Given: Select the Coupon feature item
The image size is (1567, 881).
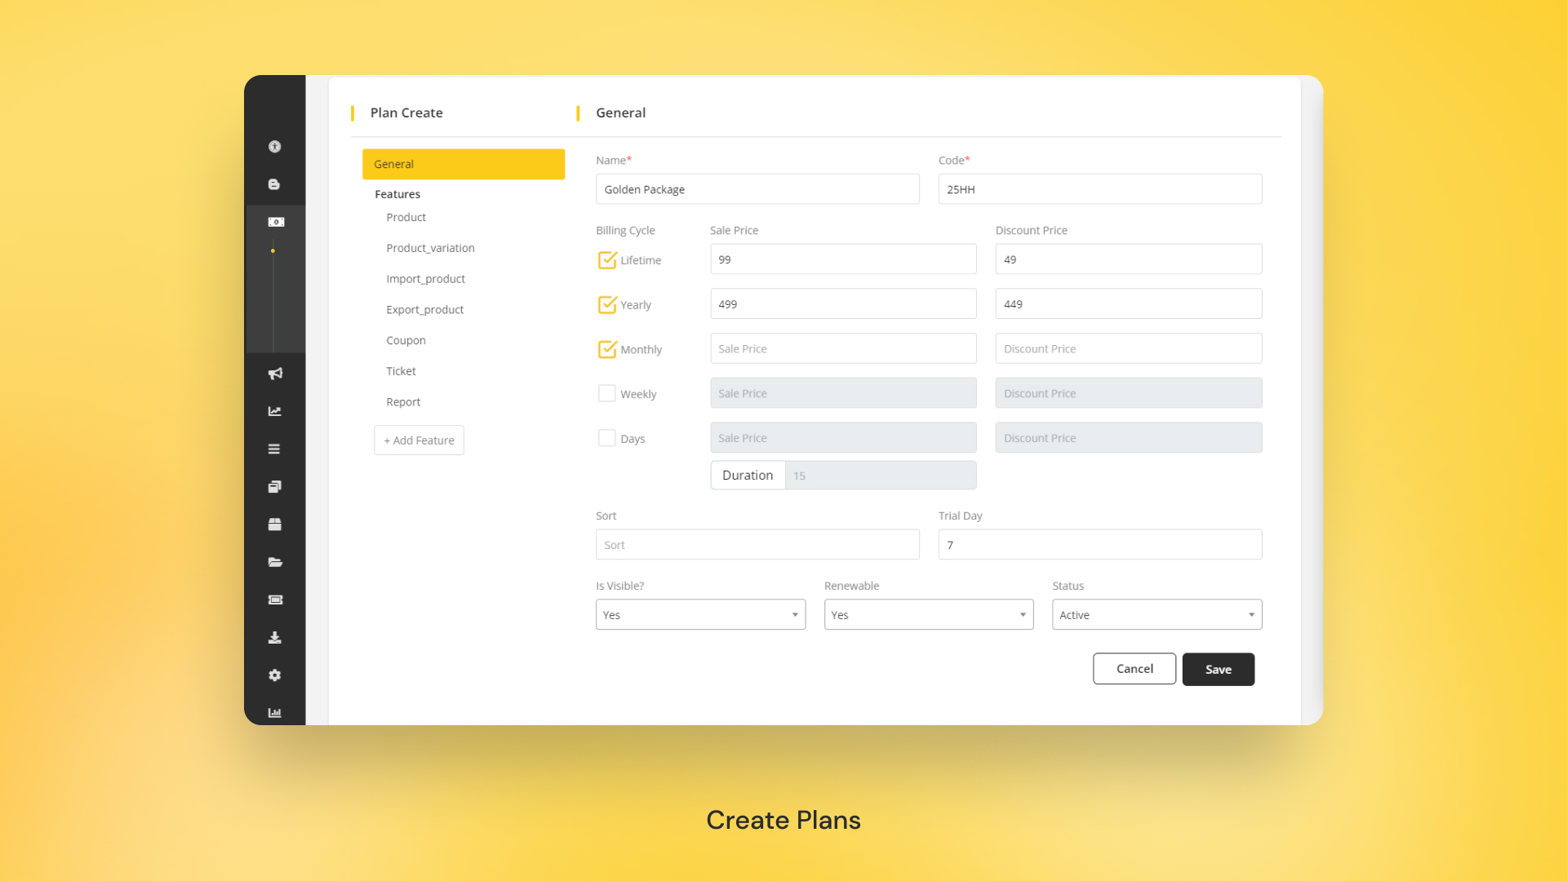Looking at the screenshot, I should [x=406, y=340].
